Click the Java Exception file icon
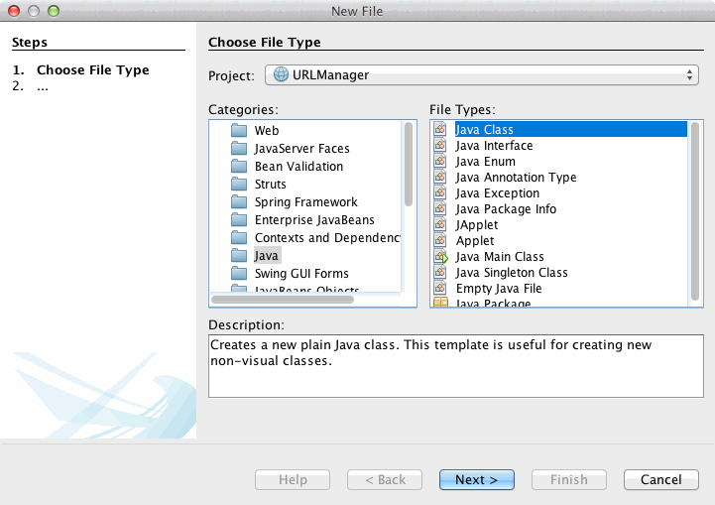The width and height of the screenshot is (715, 505). point(440,193)
